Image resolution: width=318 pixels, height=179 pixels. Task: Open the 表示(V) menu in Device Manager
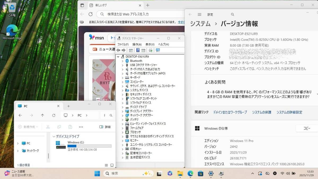[150, 44]
